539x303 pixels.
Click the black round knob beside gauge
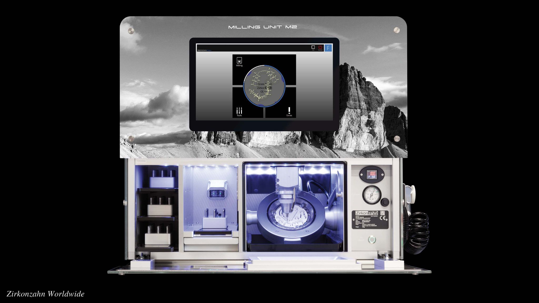(385, 202)
